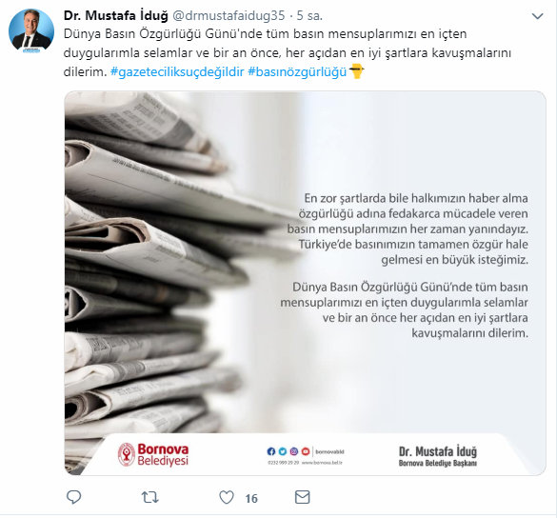
Task: Open the #basınözgürlüğü hashtag link
Action: (297, 71)
